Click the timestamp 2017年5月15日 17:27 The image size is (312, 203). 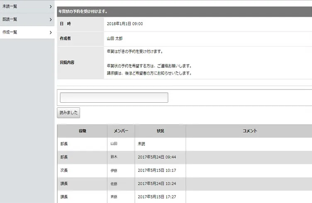pos(157,197)
